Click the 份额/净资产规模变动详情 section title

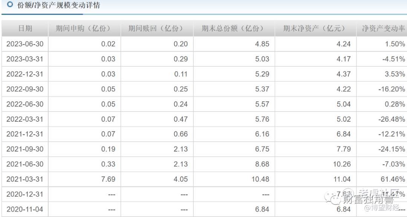click(58, 6)
